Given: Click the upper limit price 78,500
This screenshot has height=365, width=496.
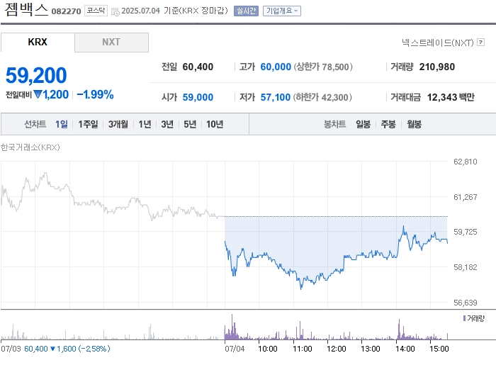Looking at the screenshot, I should [x=335, y=67].
